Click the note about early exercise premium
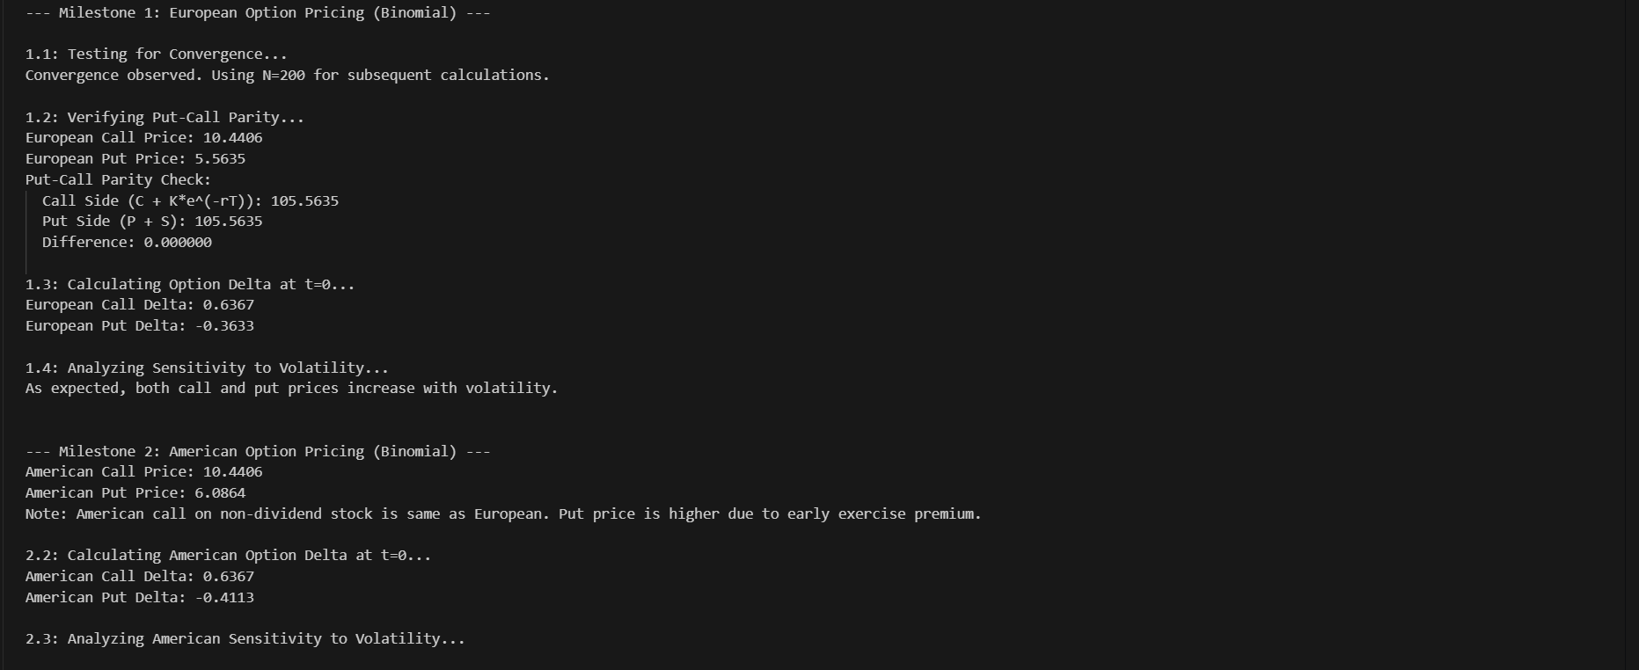 click(503, 513)
